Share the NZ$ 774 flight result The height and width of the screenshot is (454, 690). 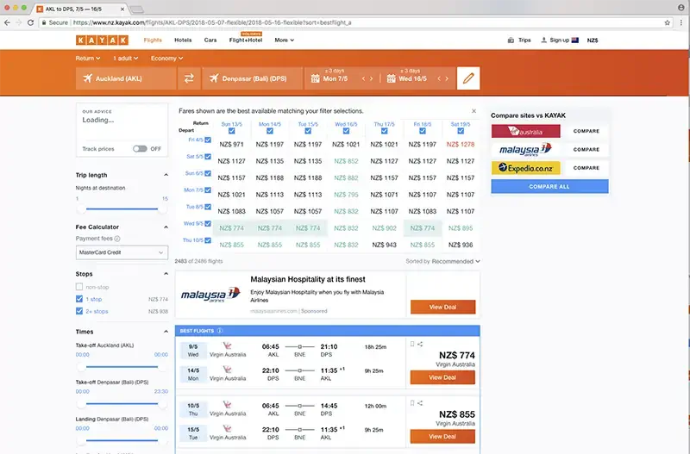420,344
